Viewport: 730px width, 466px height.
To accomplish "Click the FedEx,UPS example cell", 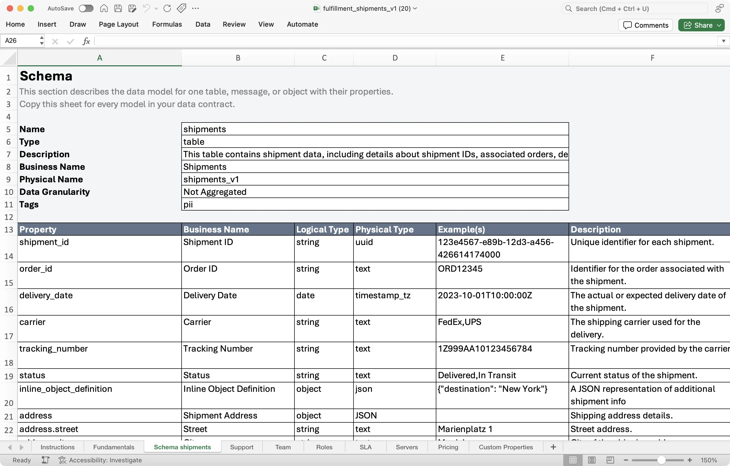I will 502,329.
